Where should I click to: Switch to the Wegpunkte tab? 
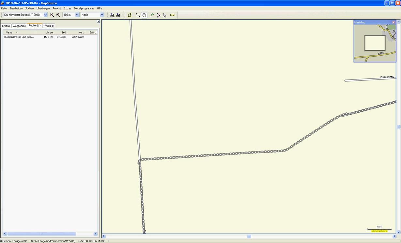pos(19,26)
